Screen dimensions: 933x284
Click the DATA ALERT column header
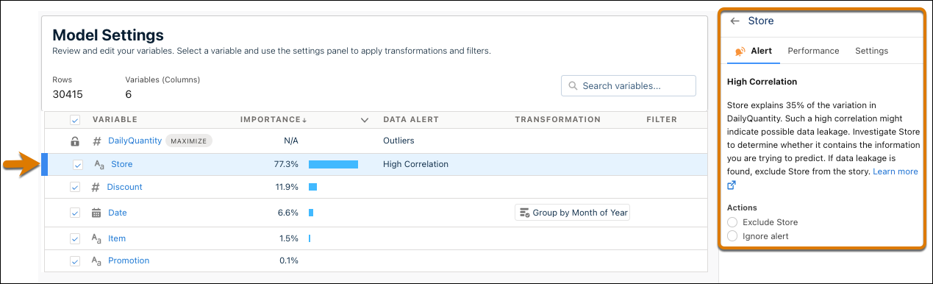coord(411,120)
